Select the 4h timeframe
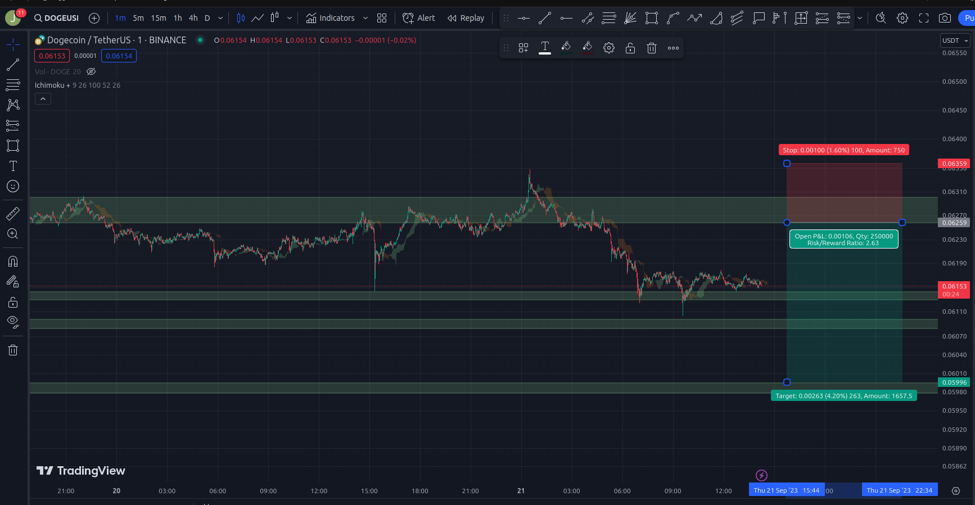 (193, 18)
